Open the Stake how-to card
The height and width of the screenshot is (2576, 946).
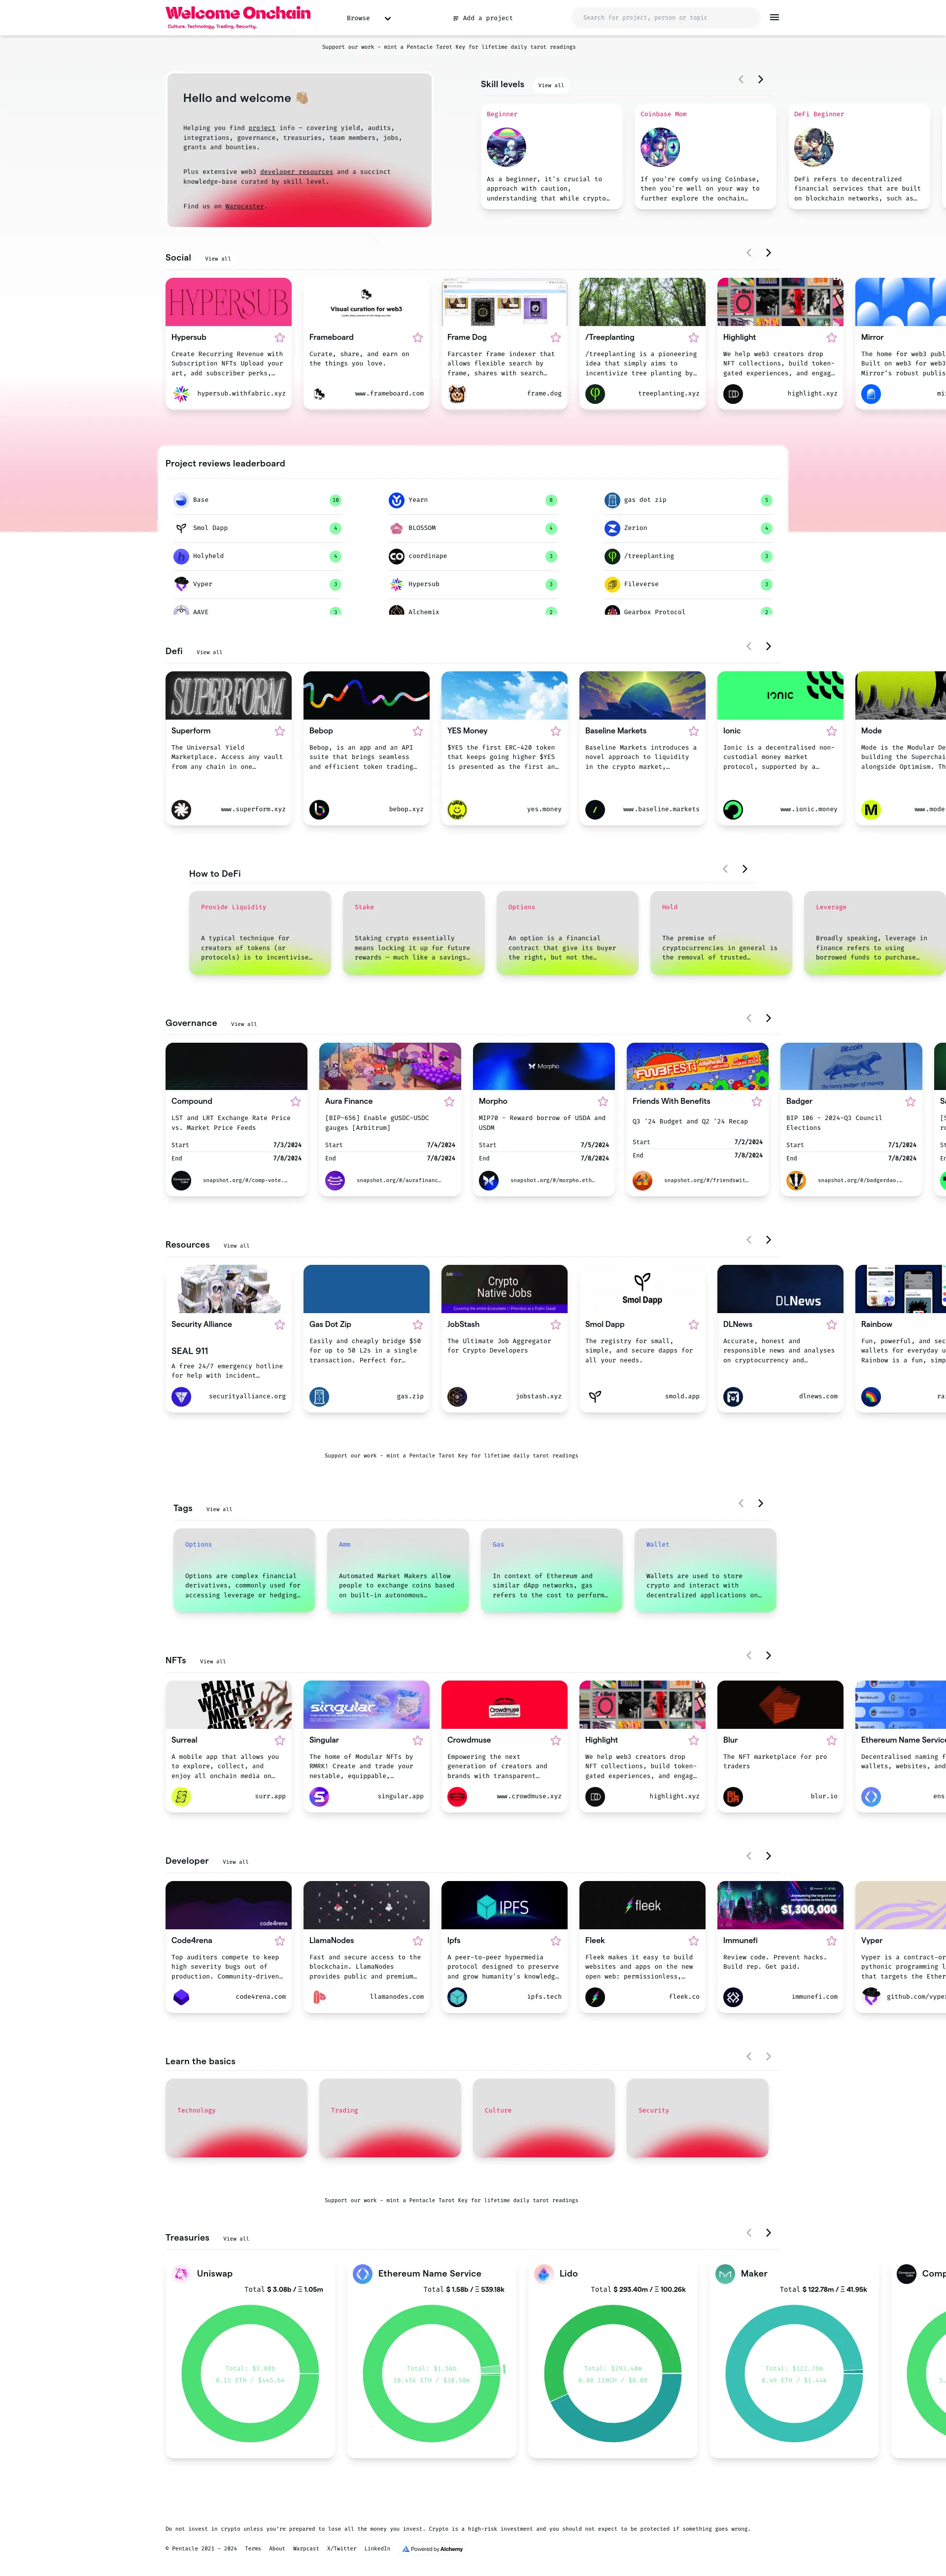pyautogui.click(x=413, y=933)
